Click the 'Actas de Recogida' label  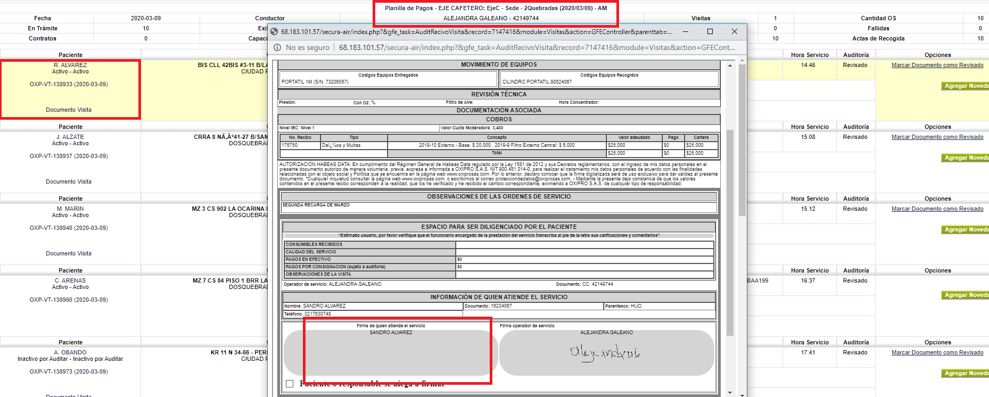point(878,38)
